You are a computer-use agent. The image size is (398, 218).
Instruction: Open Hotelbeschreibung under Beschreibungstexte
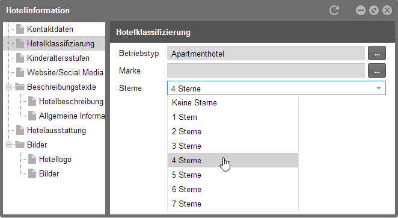click(x=71, y=102)
